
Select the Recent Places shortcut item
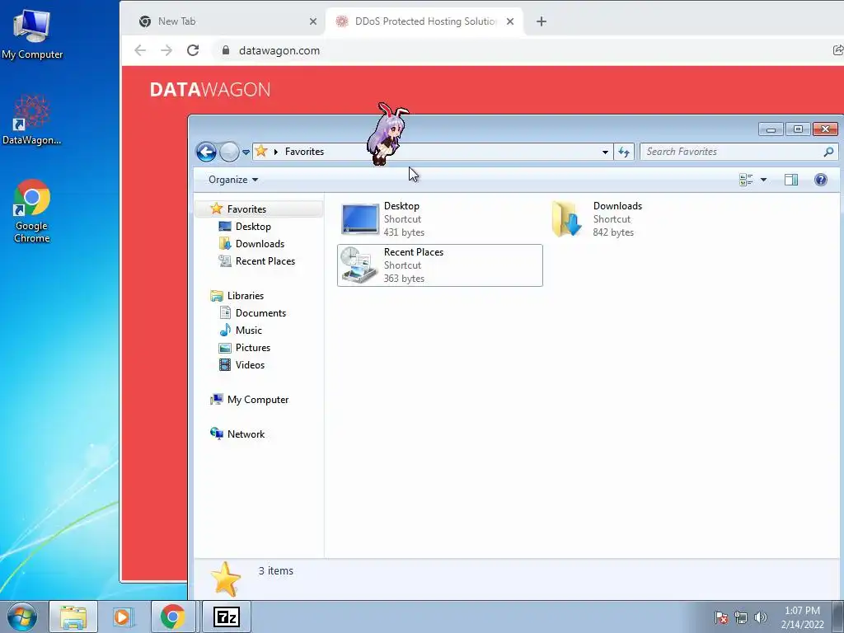click(x=439, y=265)
